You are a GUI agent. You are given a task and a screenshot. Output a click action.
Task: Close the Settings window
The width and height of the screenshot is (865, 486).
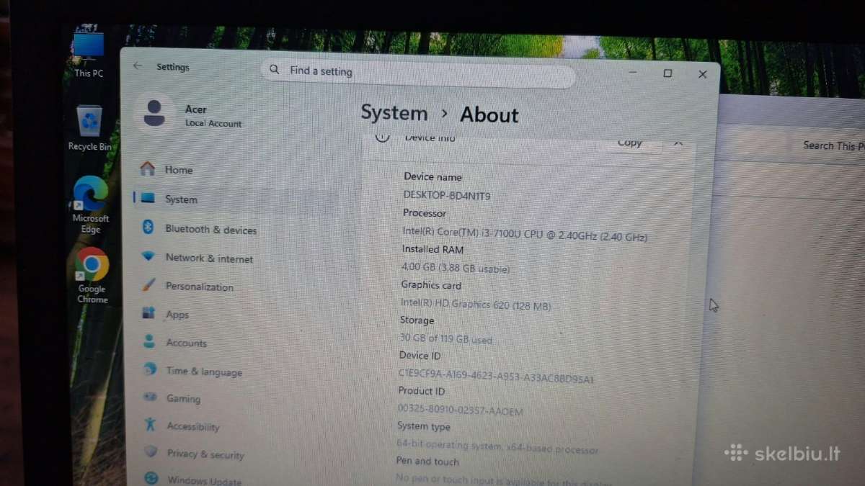point(702,74)
